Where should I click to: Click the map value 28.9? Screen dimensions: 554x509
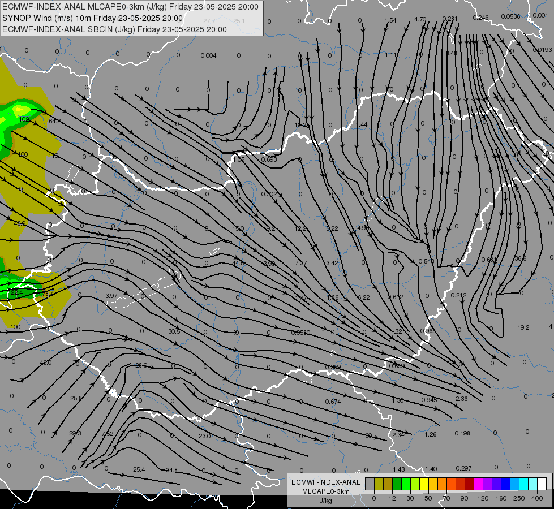click(x=141, y=365)
